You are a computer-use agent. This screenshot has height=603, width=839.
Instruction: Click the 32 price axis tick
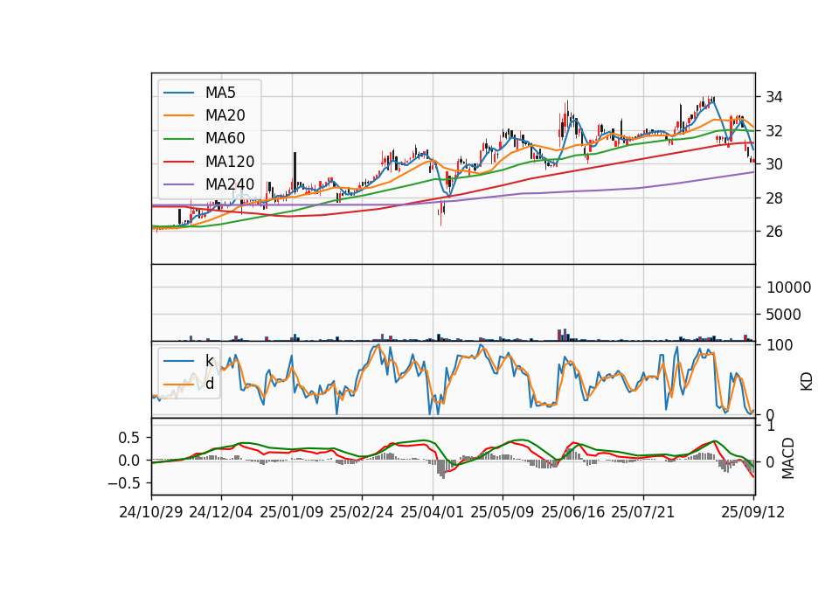pyautogui.click(x=774, y=131)
